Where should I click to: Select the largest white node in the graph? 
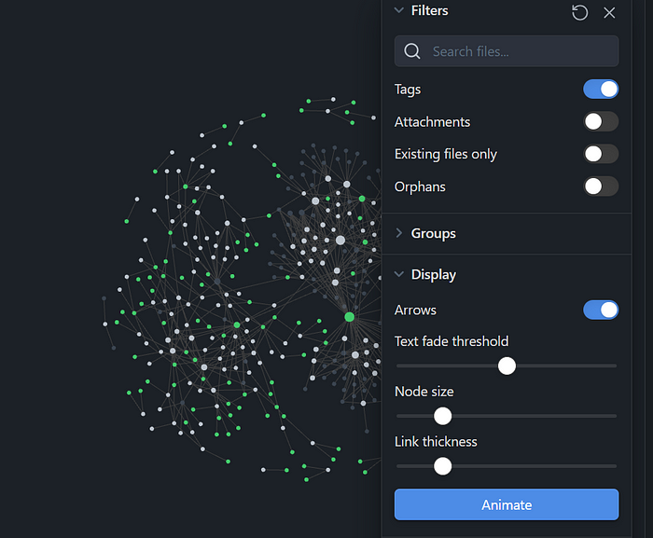340,241
